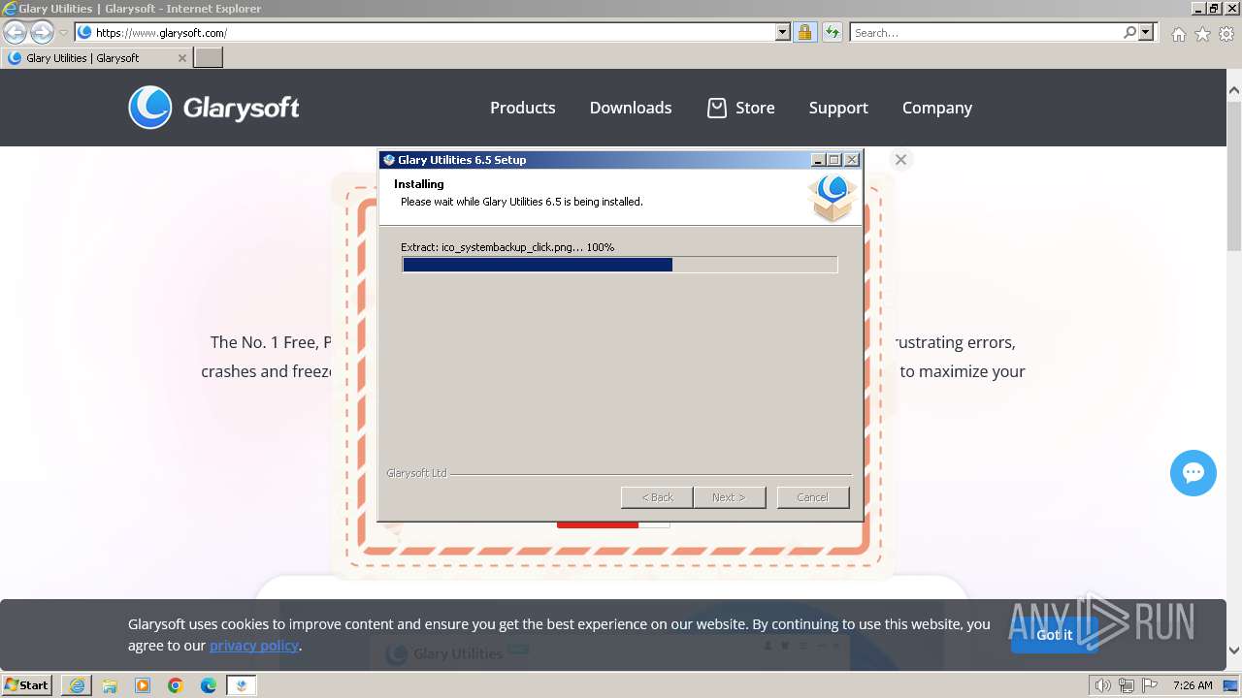Click the page scrollbar up arrow
This screenshot has width=1242, height=698.
1234,90
